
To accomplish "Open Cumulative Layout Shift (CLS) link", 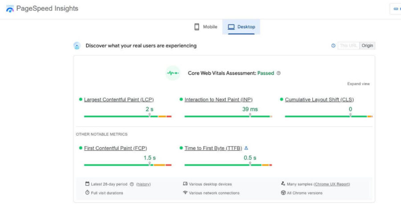I will pos(319,99).
